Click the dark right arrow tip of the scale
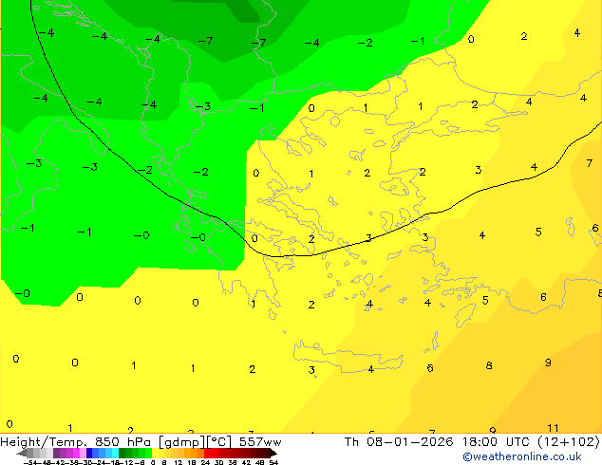602x465 pixels. click(x=273, y=454)
